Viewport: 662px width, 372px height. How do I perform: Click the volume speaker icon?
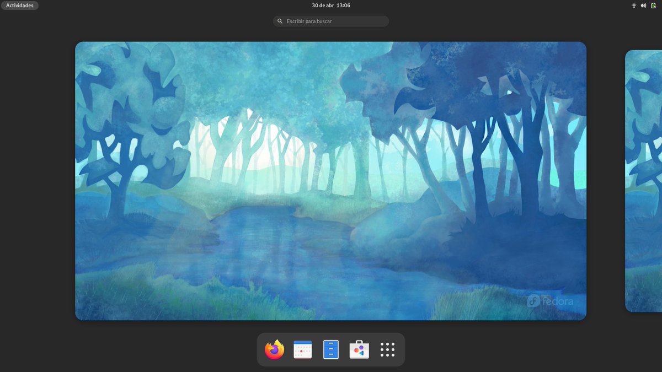click(x=643, y=6)
